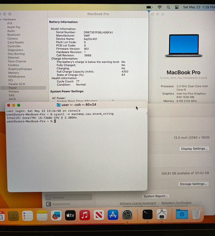Open Notes app in the Dock
The width and height of the screenshot is (215, 236).
coord(42,215)
